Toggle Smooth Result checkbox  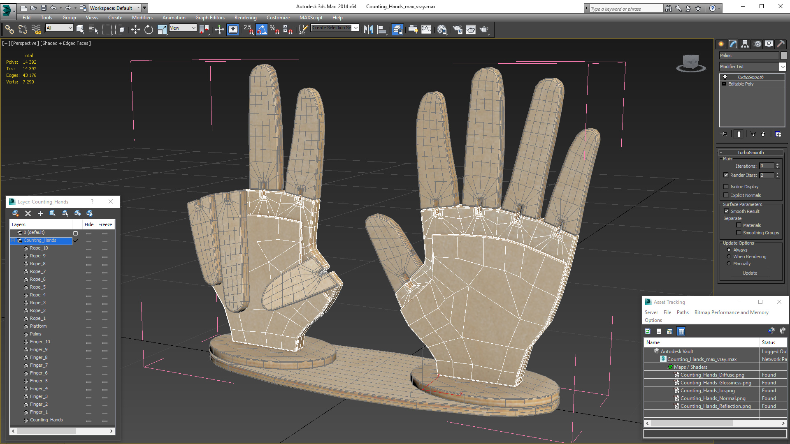pos(727,211)
